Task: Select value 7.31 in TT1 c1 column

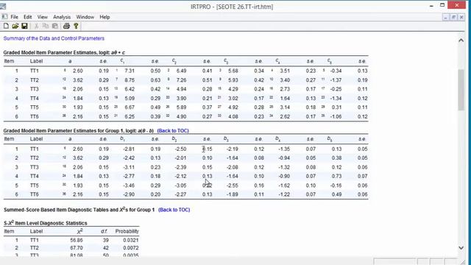Action: pyautogui.click(x=130, y=71)
